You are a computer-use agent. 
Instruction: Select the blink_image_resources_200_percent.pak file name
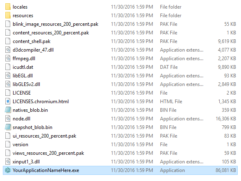[x=56, y=24]
